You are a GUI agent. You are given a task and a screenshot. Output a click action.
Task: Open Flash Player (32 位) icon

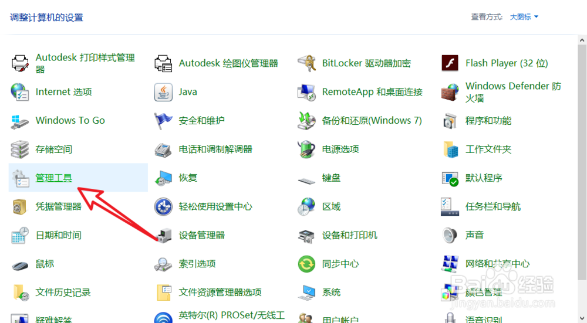[x=450, y=63]
